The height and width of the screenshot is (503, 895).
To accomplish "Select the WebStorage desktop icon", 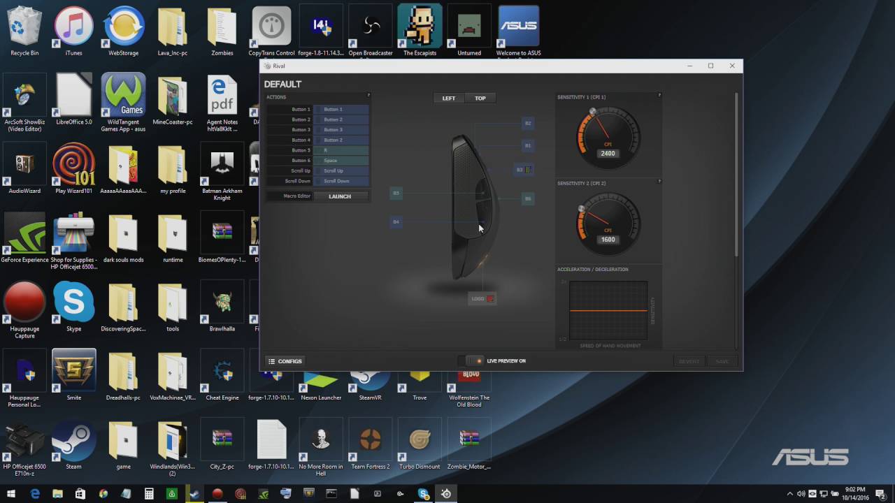I will click(123, 31).
